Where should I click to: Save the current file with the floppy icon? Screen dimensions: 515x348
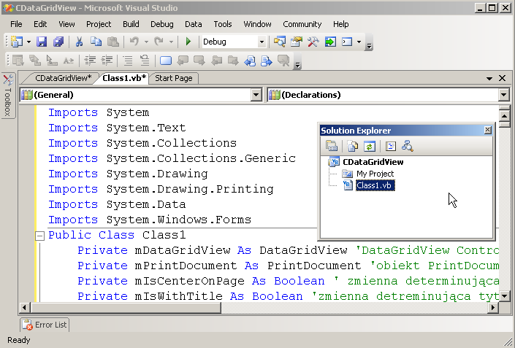point(42,42)
